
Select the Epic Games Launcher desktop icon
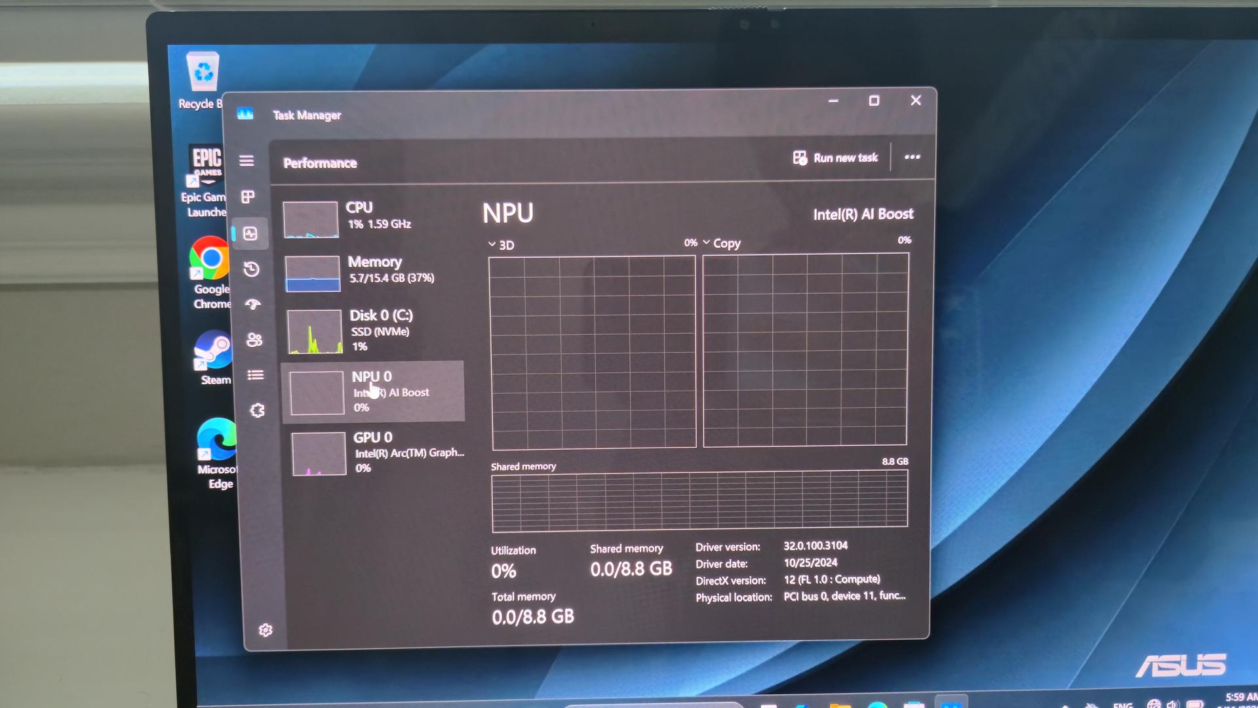click(205, 181)
